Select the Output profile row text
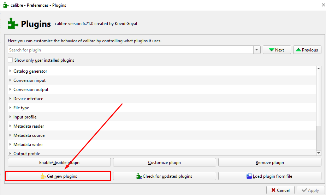The height and width of the screenshot is (195, 326). pos(26,153)
